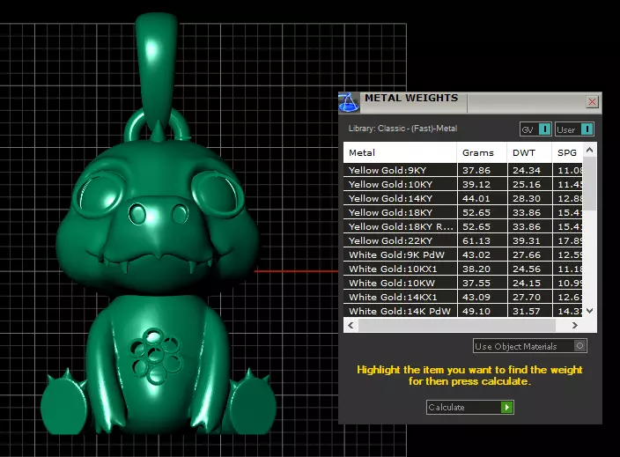Sort by the Metal column header
The height and width of the screenshot is (457, 620).
400,152
